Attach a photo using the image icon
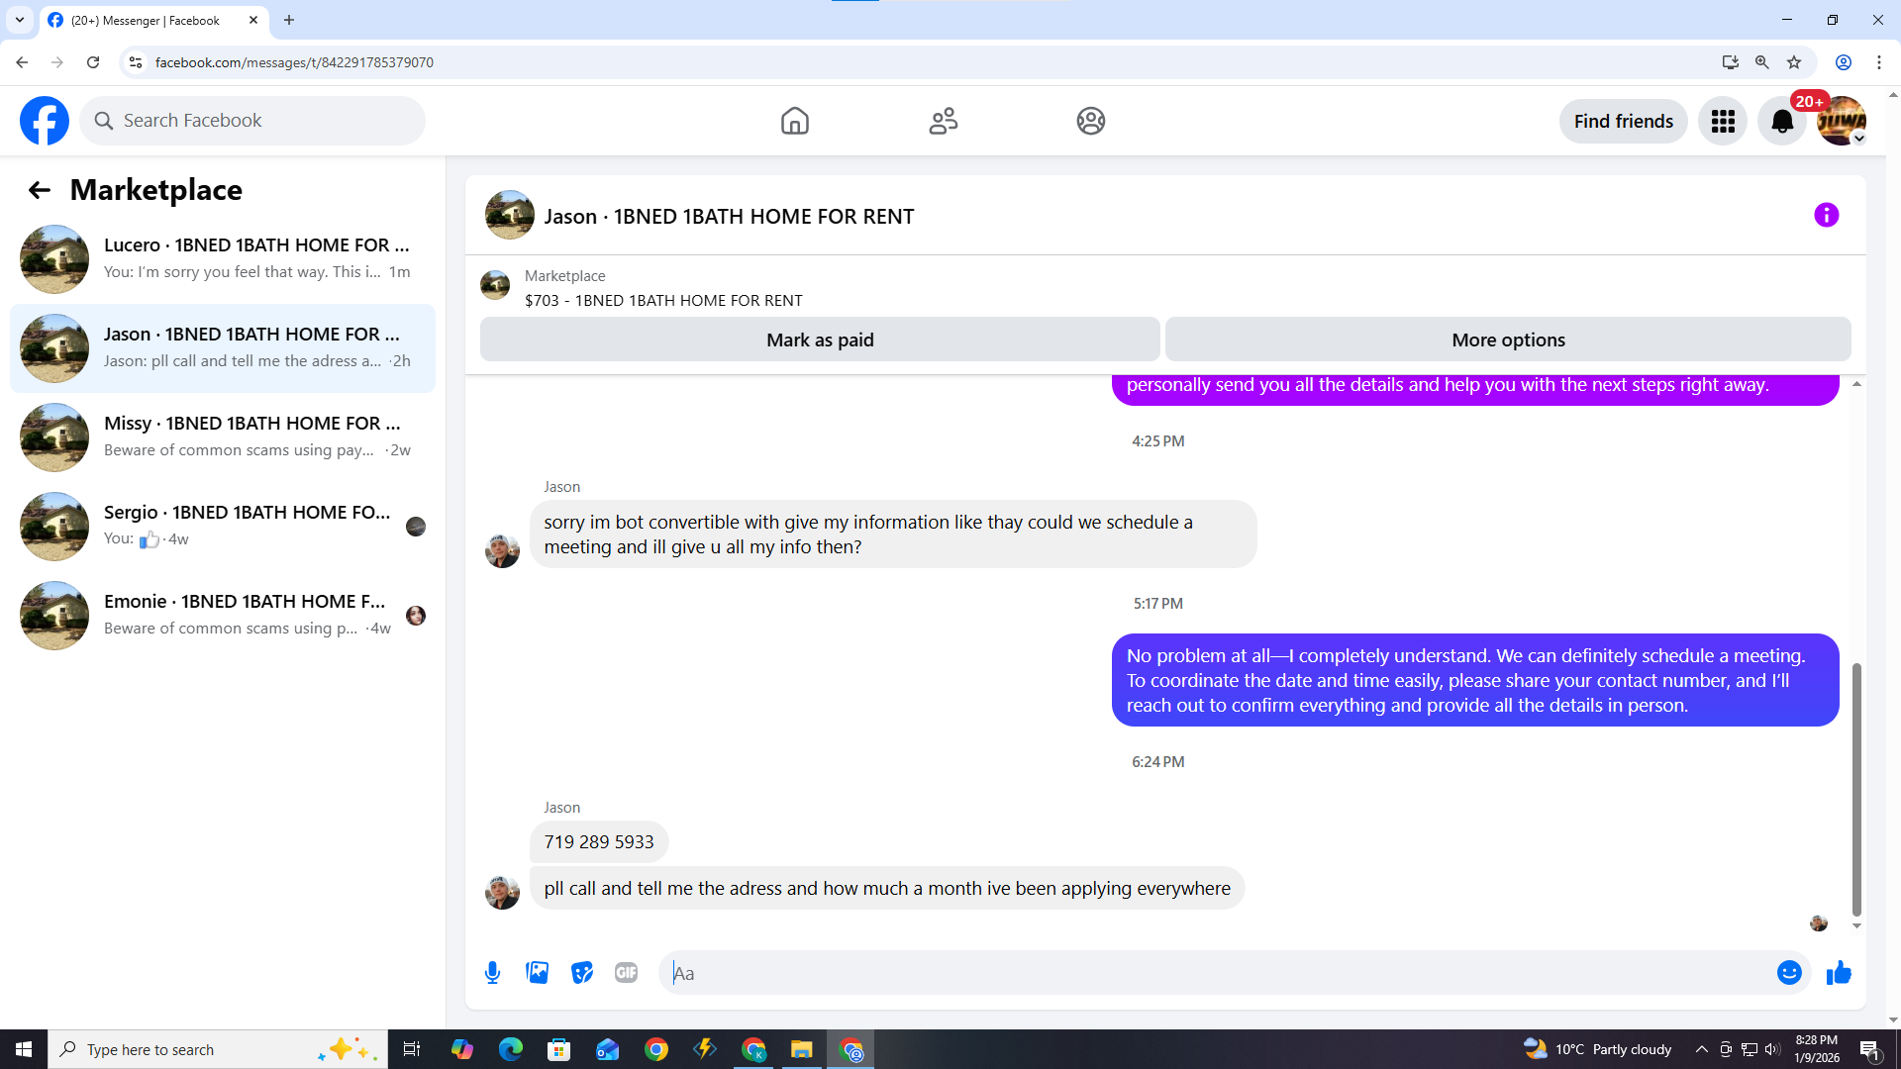Screen dimensions: 1901x1069 point(537,973)
